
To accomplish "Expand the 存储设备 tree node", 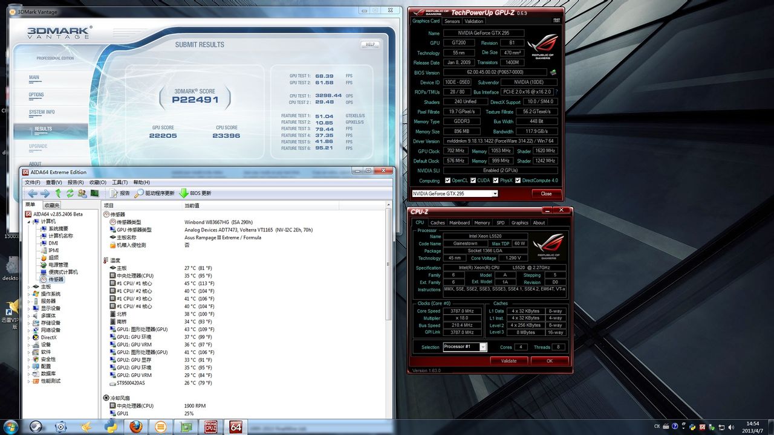I will pyautogui.click(x=28, y=323).
